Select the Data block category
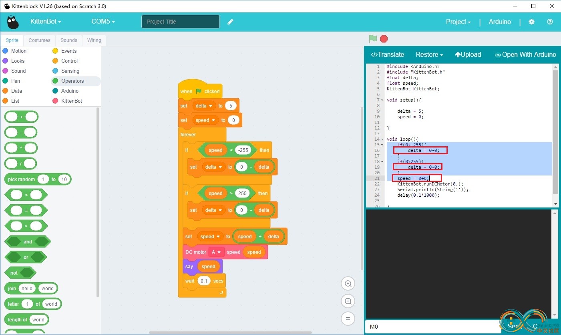The height and width of the screenshot is (335, 561). tap(12, 91)
